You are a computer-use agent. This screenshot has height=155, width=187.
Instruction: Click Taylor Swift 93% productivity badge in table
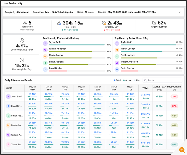coord(174,144)
